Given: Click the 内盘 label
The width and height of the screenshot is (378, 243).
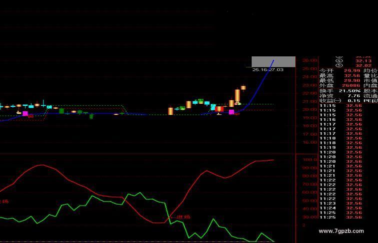Looking at the screenshot, I should (x=370, y=86).
